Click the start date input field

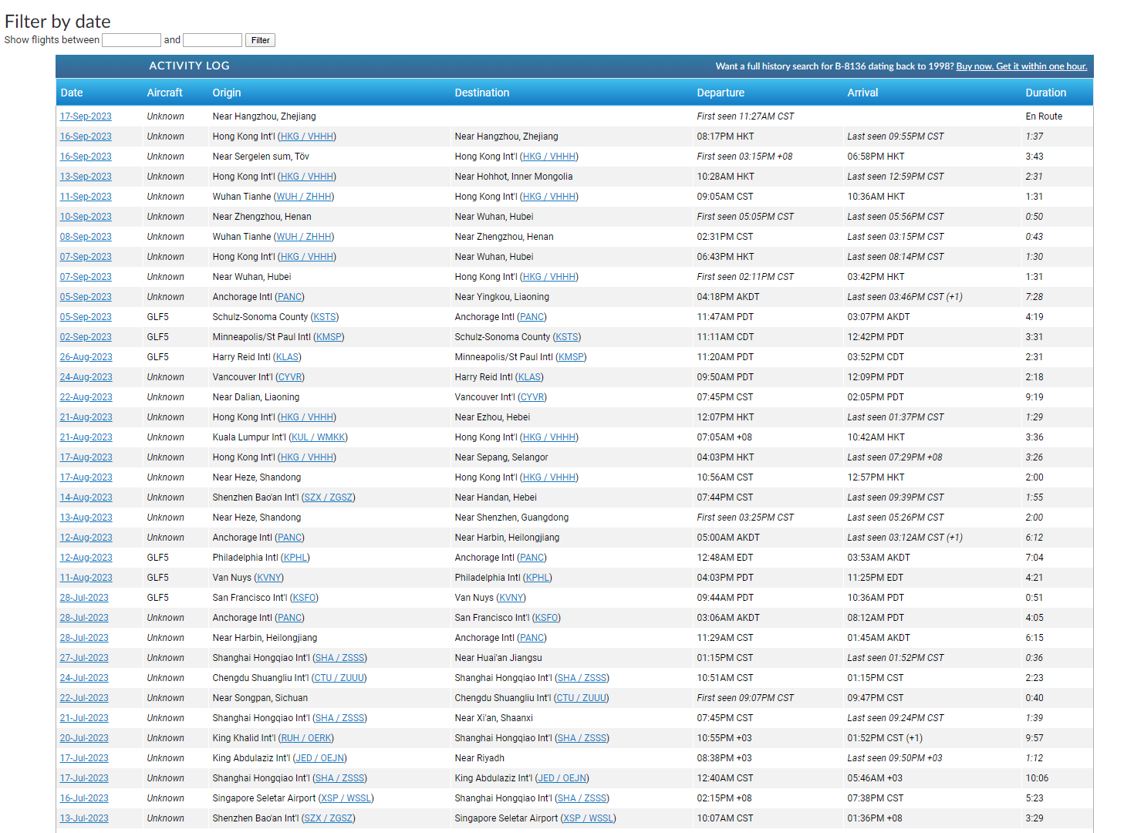(131, 40)
